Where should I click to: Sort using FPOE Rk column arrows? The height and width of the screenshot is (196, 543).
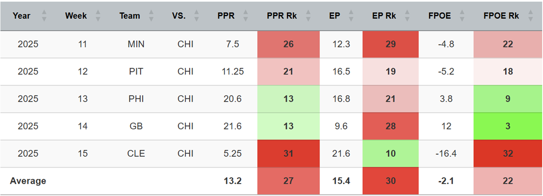coord(530,16)
